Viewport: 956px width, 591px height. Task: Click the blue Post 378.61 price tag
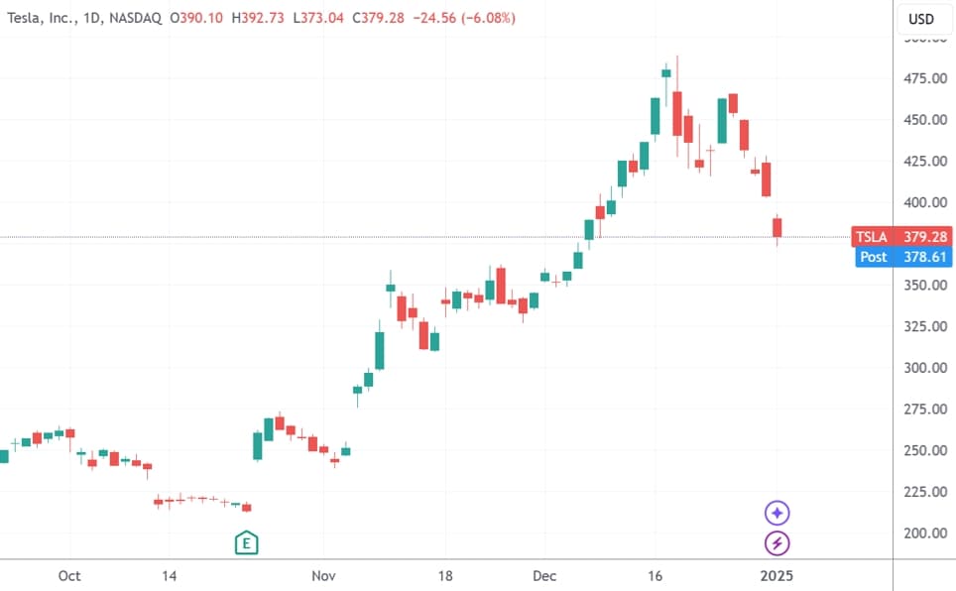900,257
